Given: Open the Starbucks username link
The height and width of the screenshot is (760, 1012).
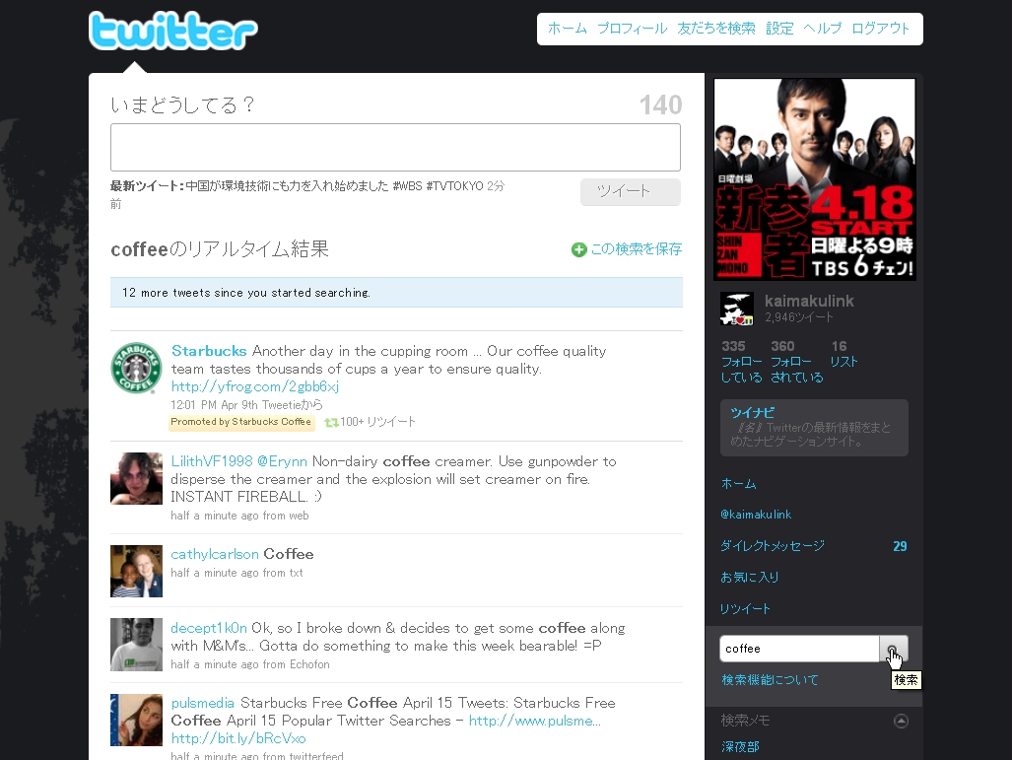Looking at the screenshot, I should 209,351.
